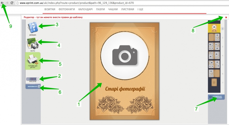This screenshot has height=125, width=229.
Task: Zoom out with the Масштаб minus button
Action: pyautogui.click(x=28, y=79)
